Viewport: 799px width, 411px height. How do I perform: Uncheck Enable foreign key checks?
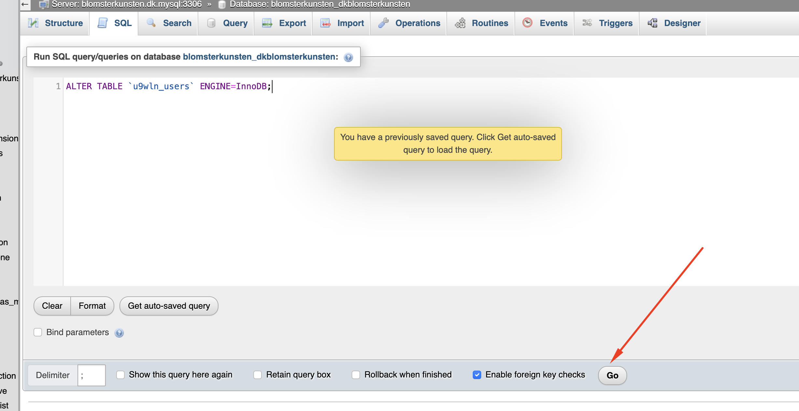point(477,375)
